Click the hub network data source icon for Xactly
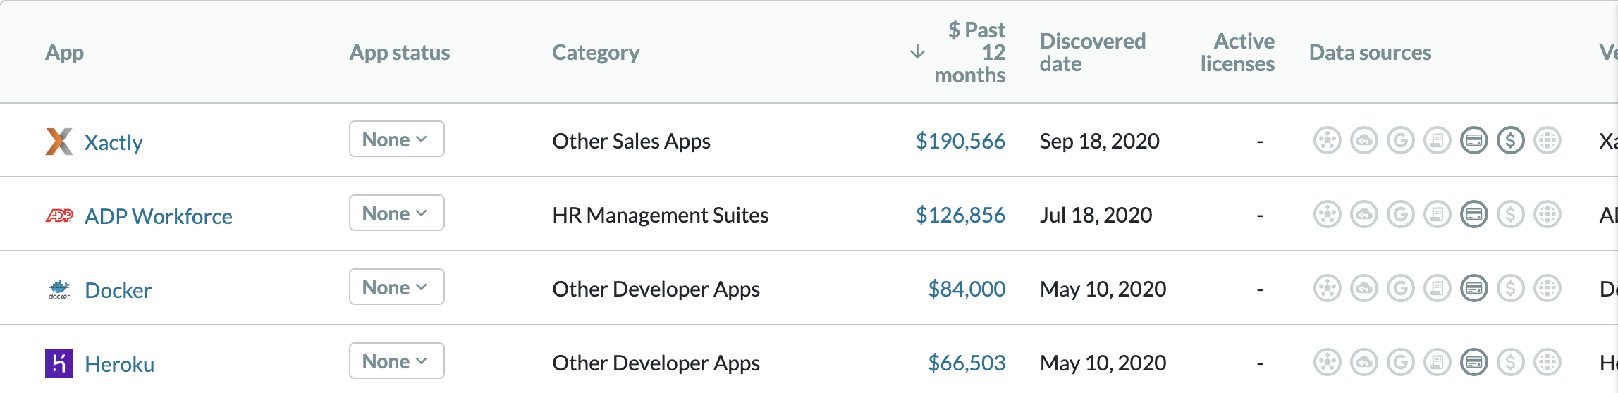This screenshot has height=393, width=1618. click(1327, 141)
